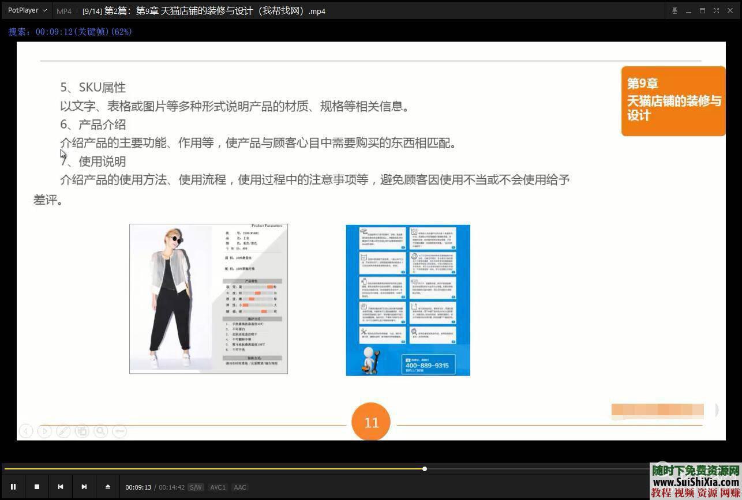
Task: Stop the video with the Stop button
Action: (x=37, y=487)
